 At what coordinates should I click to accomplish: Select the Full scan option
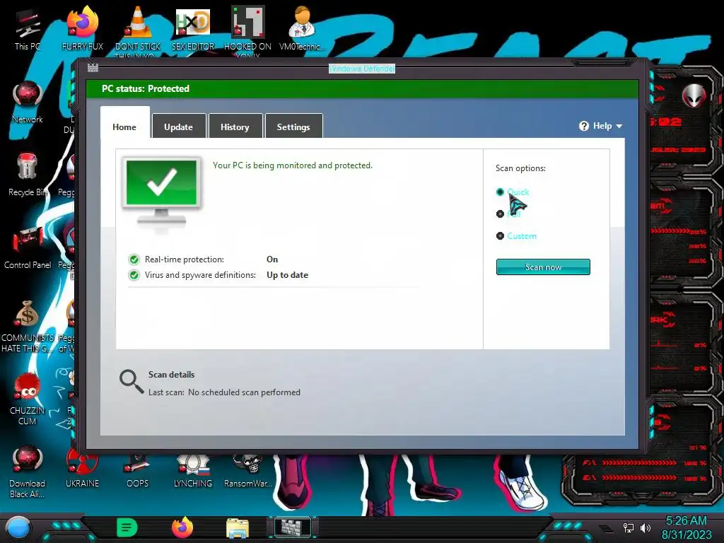[500, 214]
